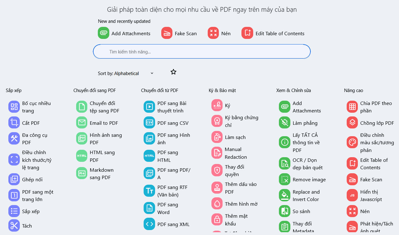Open the PDF sang Word tool
Screen dimensions: 399x235
click(167, 208)
